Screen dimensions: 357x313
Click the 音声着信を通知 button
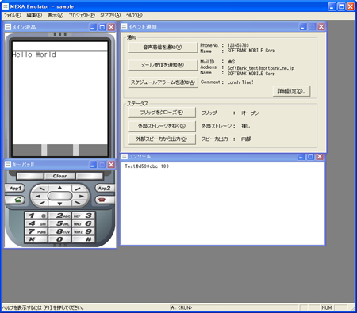pos(163,48)
